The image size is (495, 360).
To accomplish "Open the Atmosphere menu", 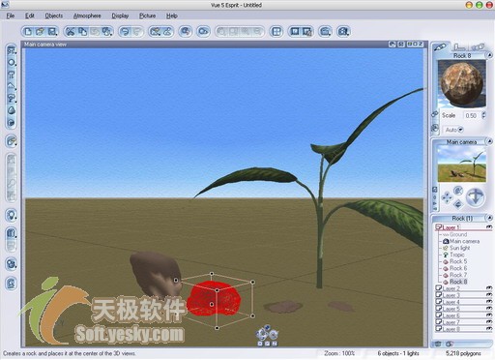I will click(x=87, y=15).
